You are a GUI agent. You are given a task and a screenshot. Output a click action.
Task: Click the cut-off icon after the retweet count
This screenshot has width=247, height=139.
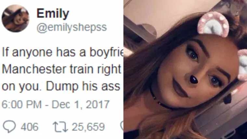[122, 126]
